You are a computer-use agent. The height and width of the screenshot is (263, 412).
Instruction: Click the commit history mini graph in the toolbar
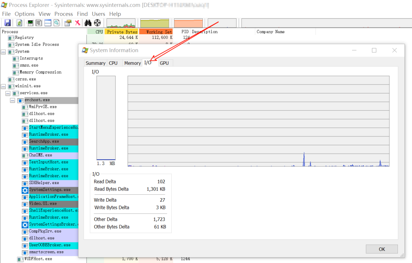tap(154, 23)
